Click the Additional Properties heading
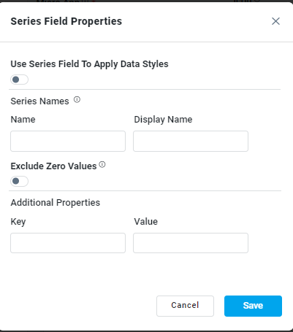293x332 pixels. (56, 203)
